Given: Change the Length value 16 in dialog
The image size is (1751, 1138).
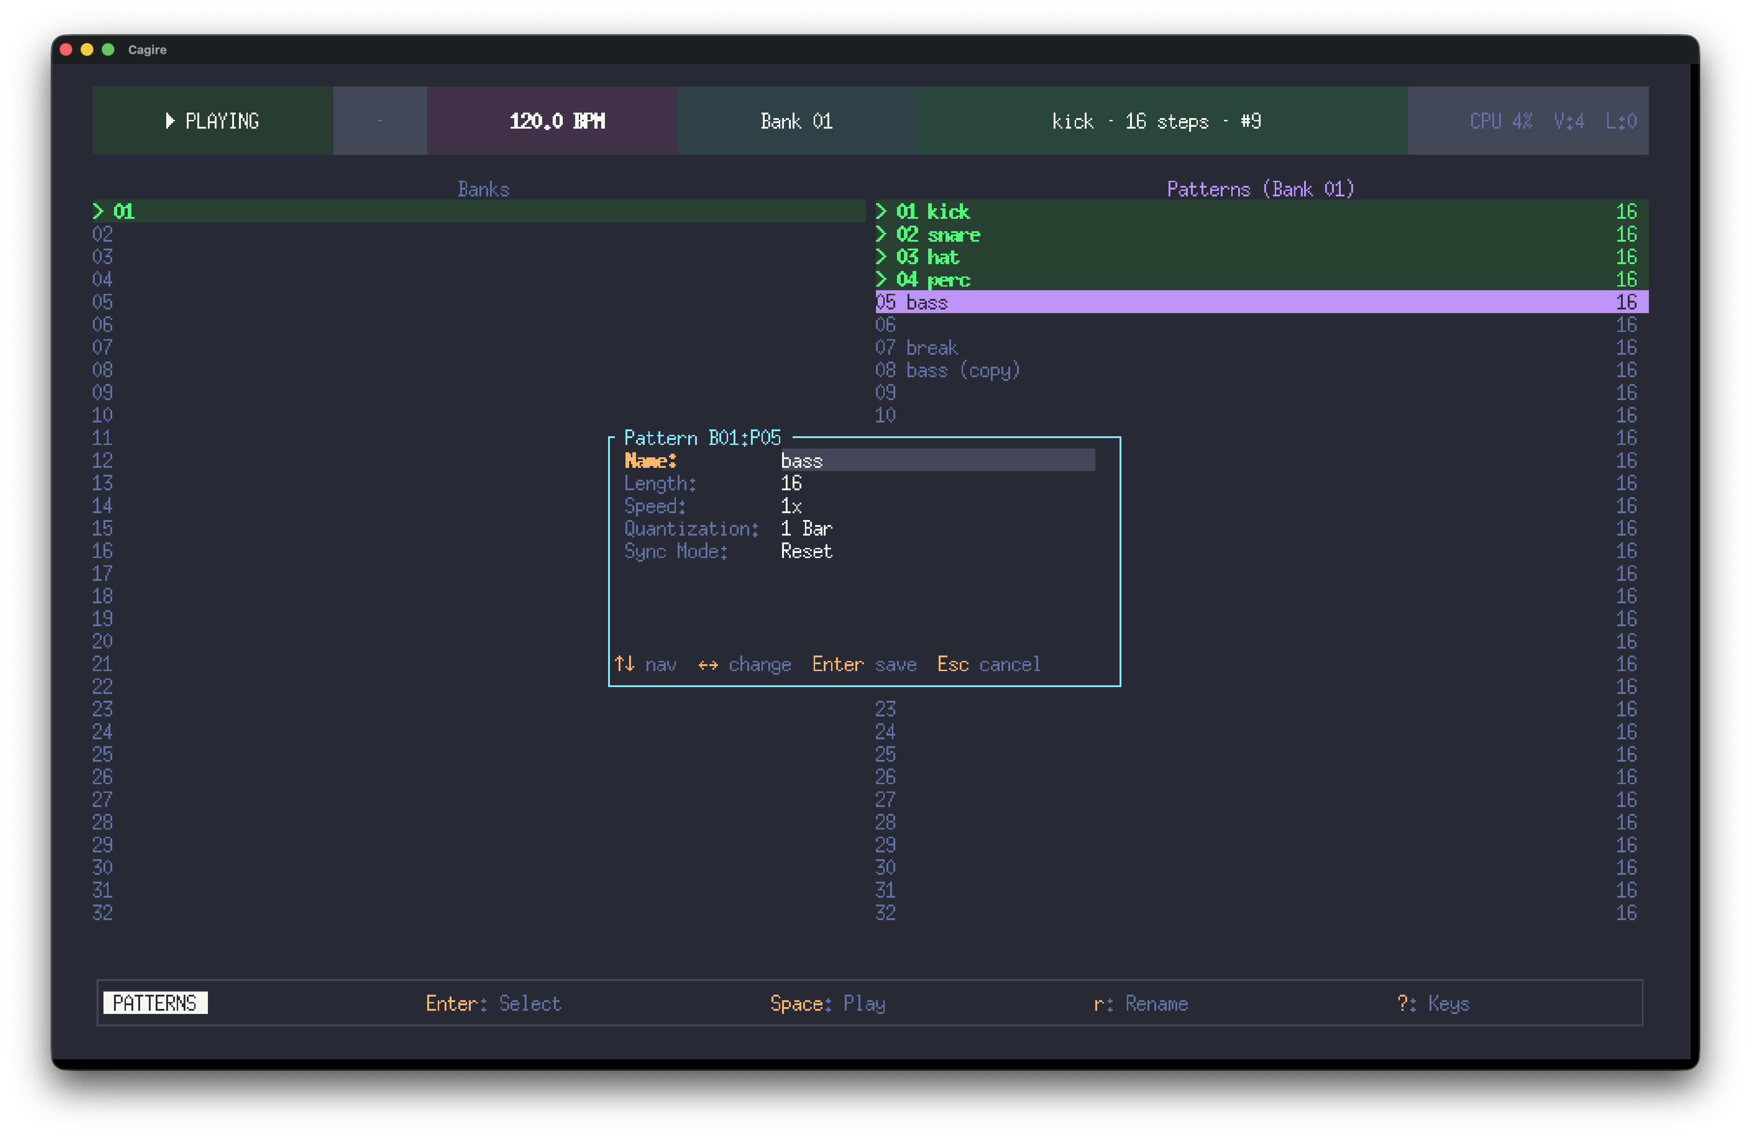Looking at the screenshot, I should (791, 483).
